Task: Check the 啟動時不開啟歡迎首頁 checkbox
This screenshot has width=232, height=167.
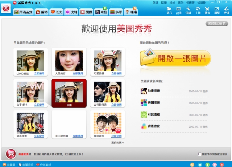Action: click(200, 154)
